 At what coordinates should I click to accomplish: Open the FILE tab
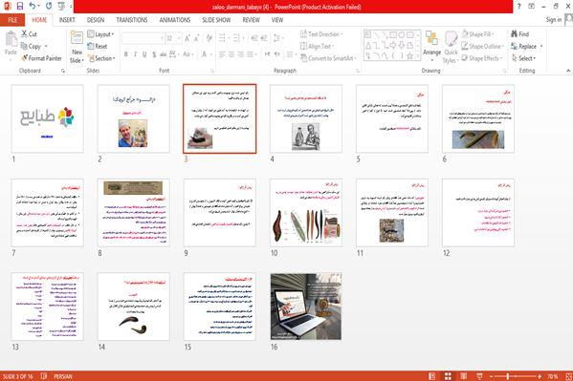(x=12, y=20)
